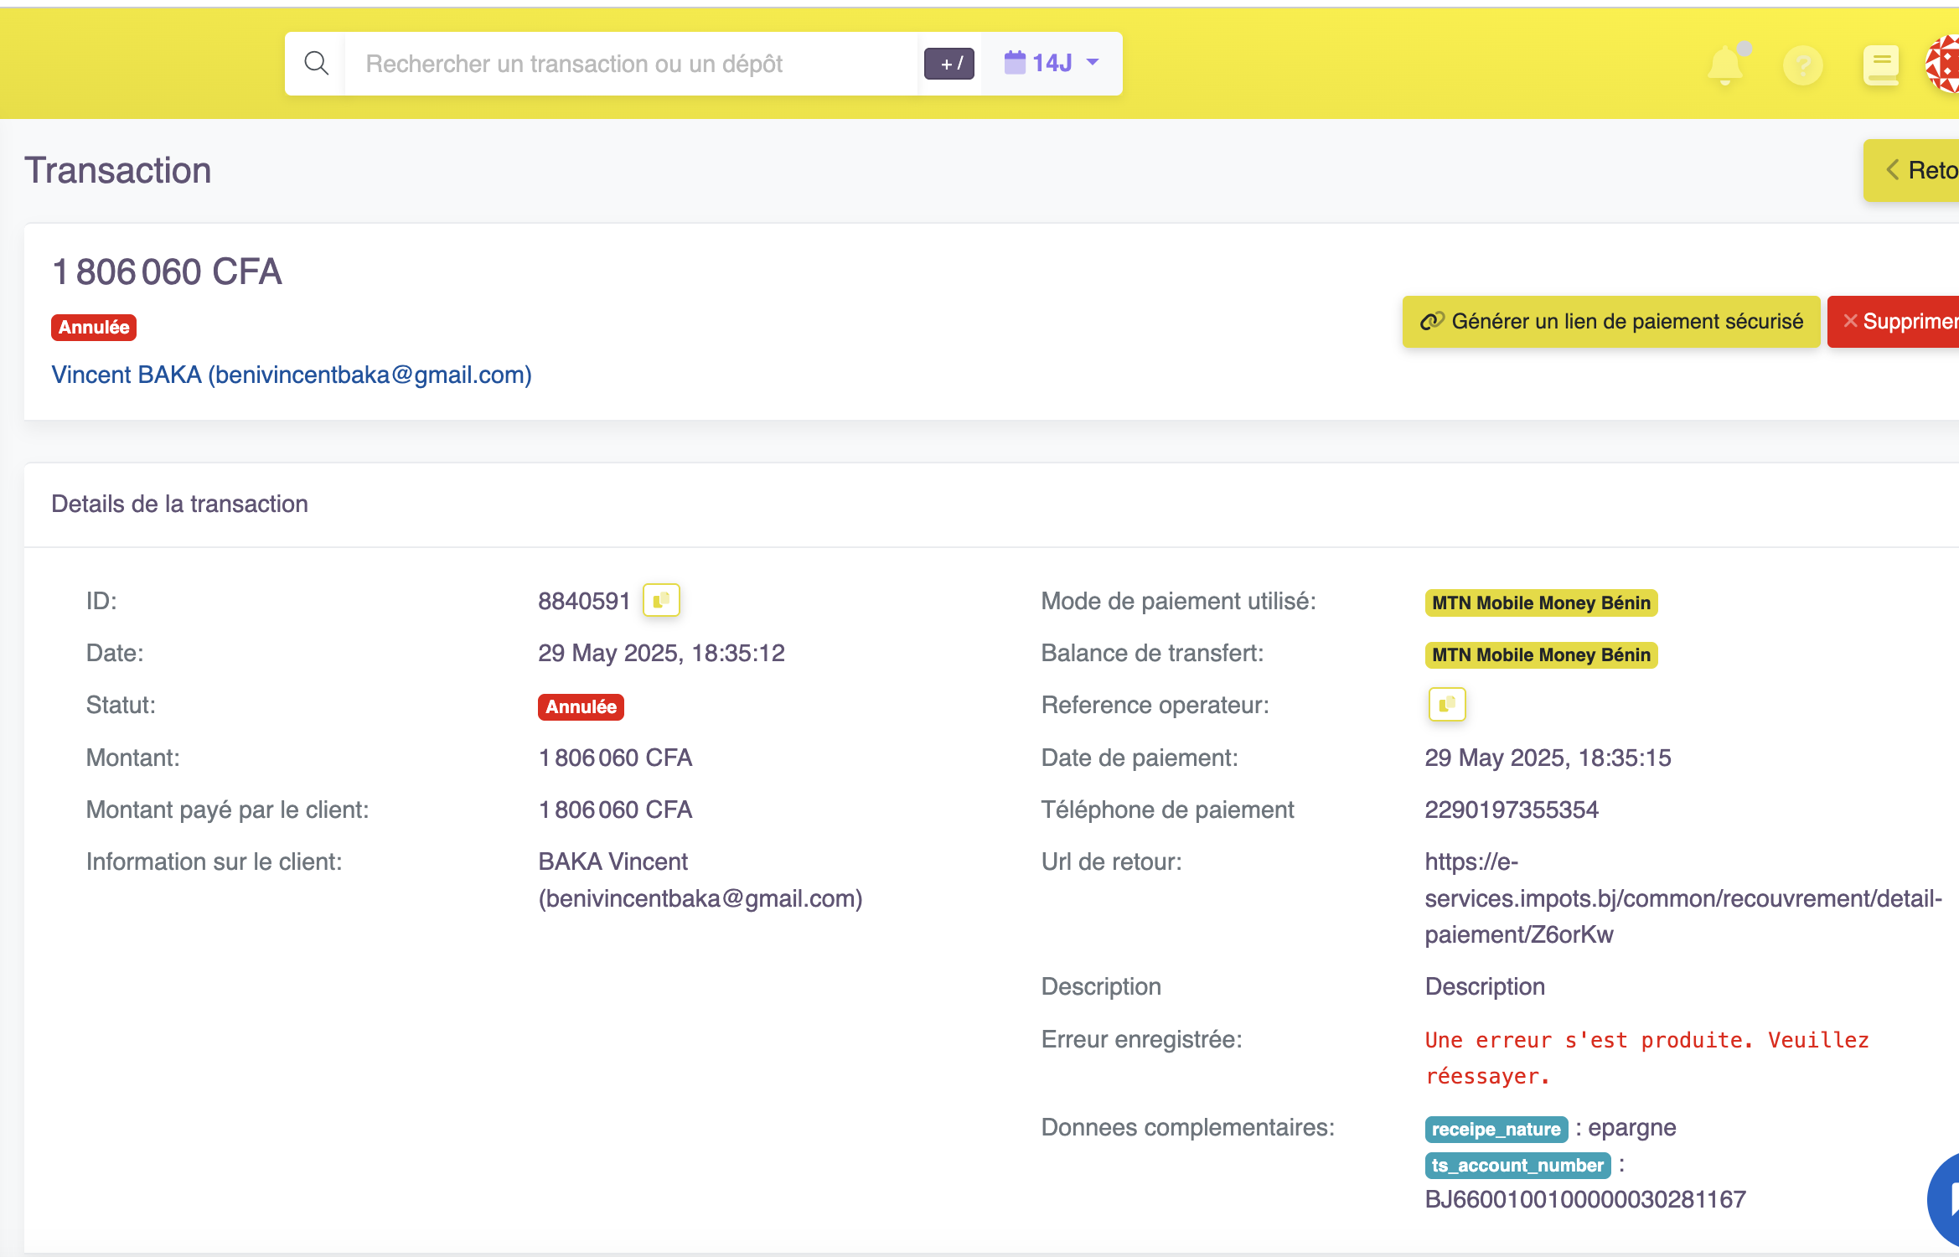Viewport: 1959px width, 1257px height.
Task: Open Vincent BAKA customer profile link
Action: click(292, 375)
